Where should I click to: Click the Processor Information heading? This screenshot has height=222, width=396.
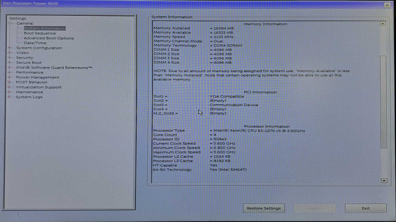(267, 126)
